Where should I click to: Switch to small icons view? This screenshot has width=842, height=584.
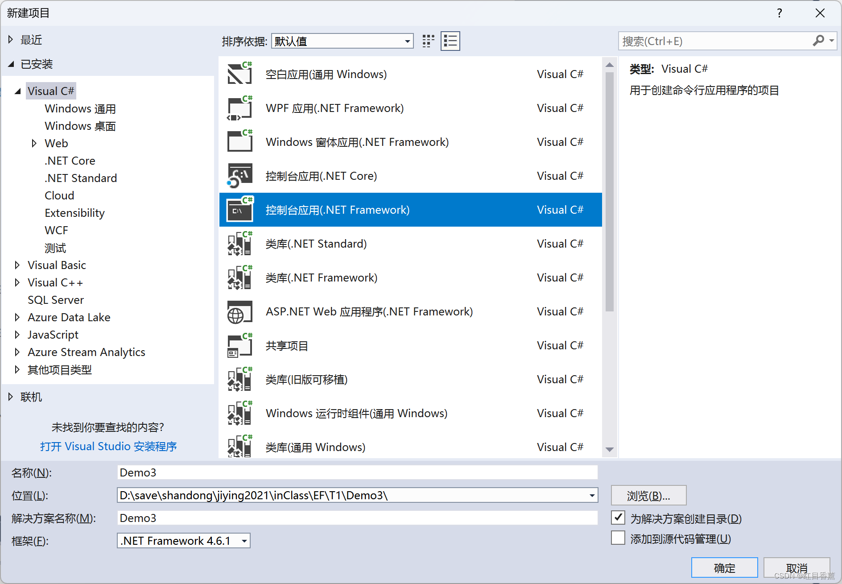[x=428, y=41]
